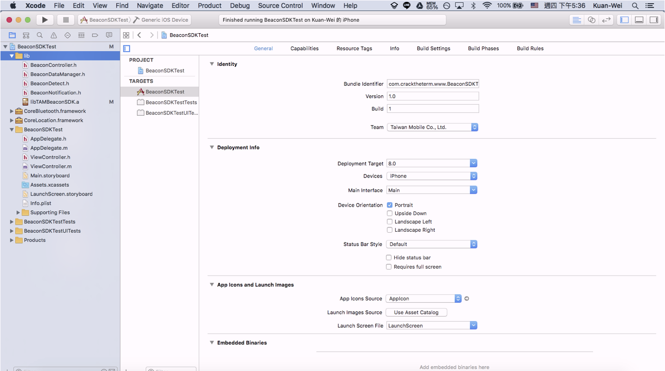Viewport: 665px width, 371px height.
Task: Show the Assistant editor
Action: pyautogui.click(x=591, y=20)
